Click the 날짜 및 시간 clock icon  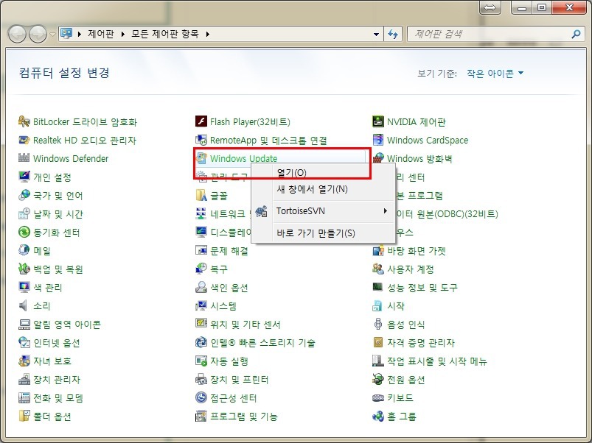click(24, 213)
